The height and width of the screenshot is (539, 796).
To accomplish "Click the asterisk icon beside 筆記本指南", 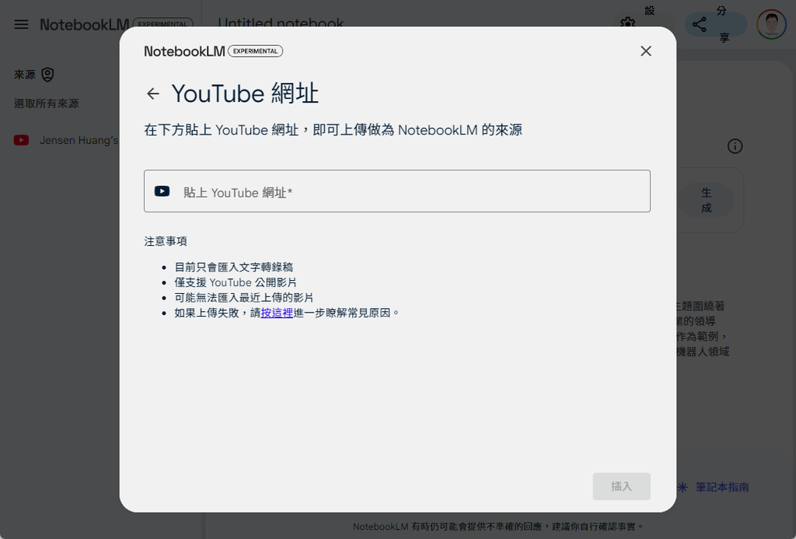I will (683, 487).
